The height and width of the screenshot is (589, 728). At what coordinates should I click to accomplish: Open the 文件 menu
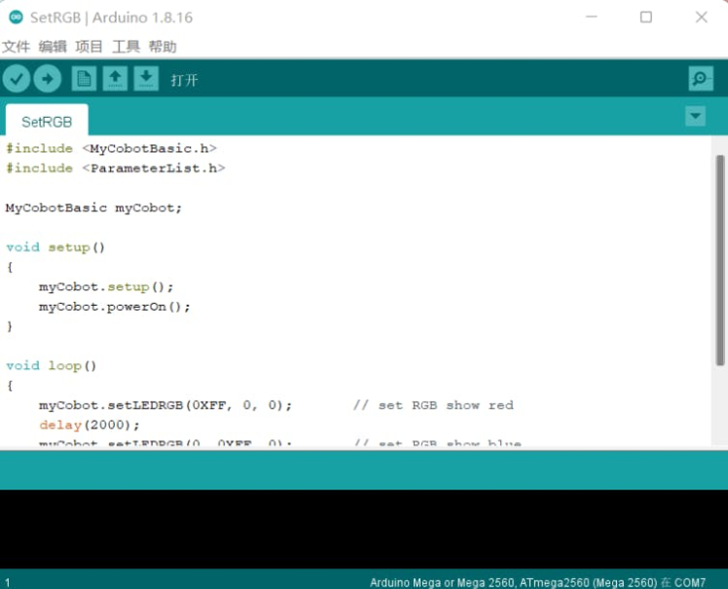pyautogui.click(x=17, y=47)
